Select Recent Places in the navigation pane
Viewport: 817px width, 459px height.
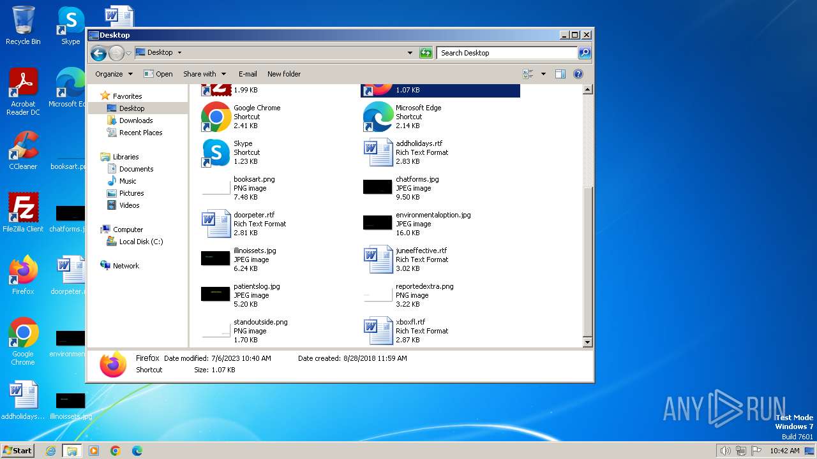(x=140, y=133)
